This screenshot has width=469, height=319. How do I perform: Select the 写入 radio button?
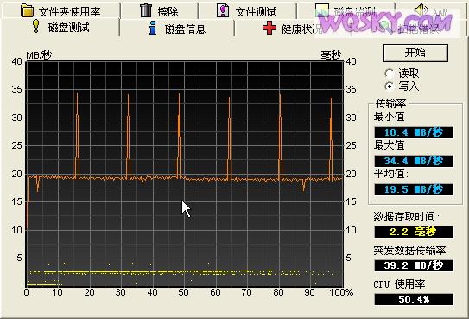390,86
